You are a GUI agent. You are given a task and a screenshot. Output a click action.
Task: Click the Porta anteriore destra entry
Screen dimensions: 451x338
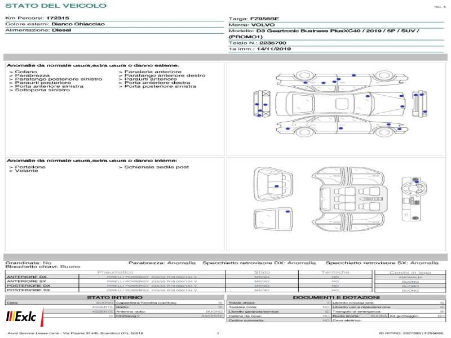point(157,82)
